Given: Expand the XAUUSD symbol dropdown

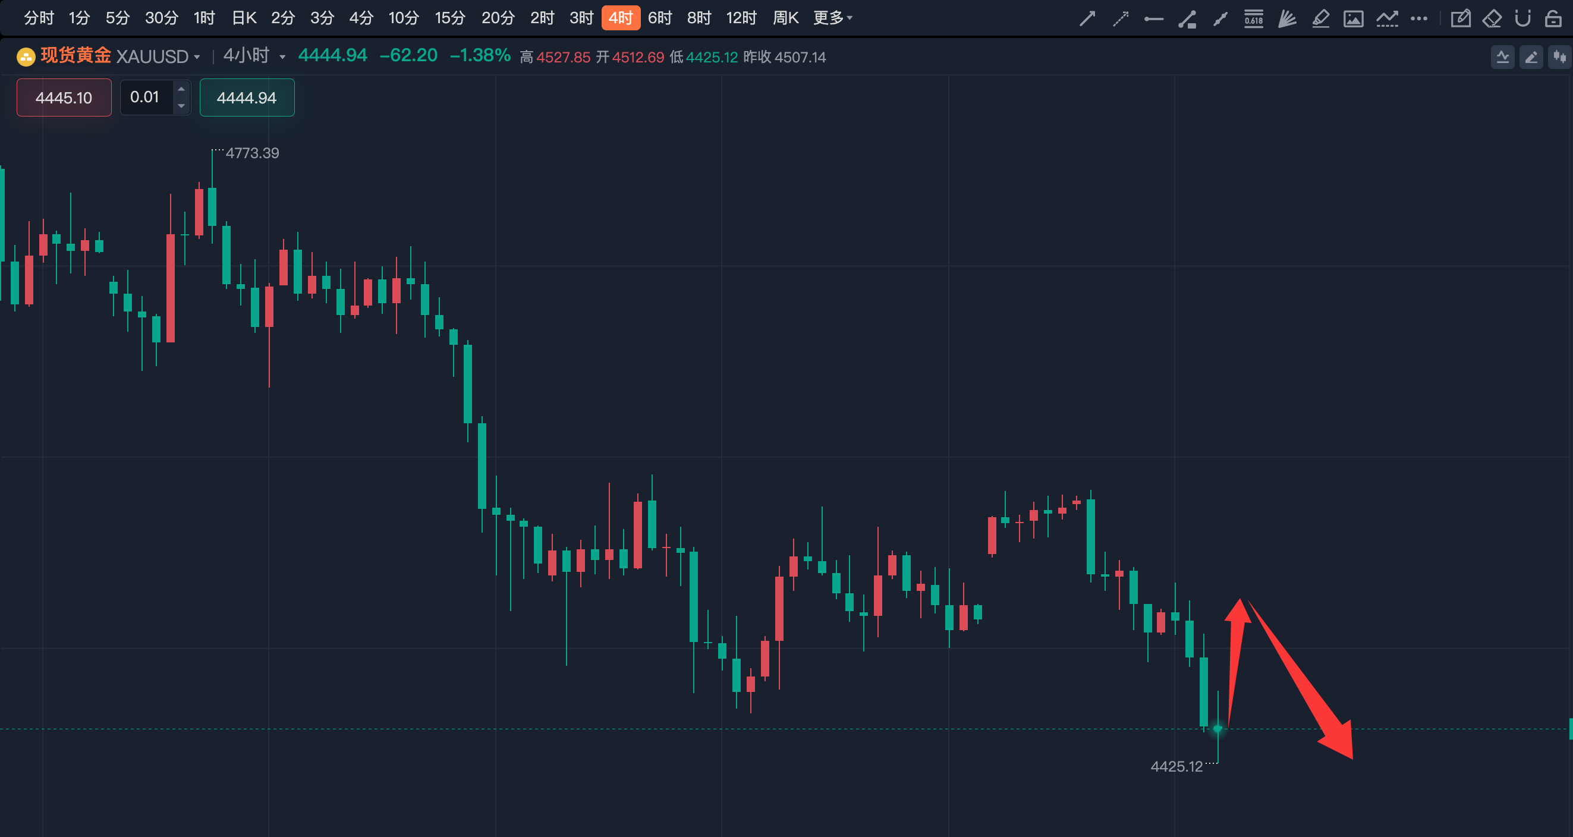Looking at the screenshot, I should pyautogui.click(x=197, y=57).
